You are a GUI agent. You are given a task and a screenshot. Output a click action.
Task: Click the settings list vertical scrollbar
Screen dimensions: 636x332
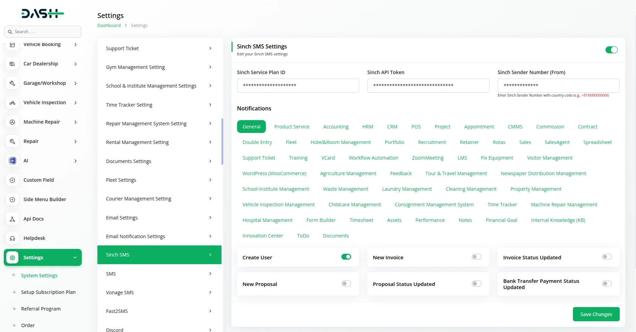coord(222,142)
